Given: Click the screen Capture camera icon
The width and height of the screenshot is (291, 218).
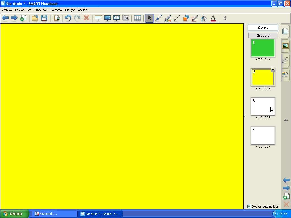Looking at the screenshot, I should click(126, 18).
